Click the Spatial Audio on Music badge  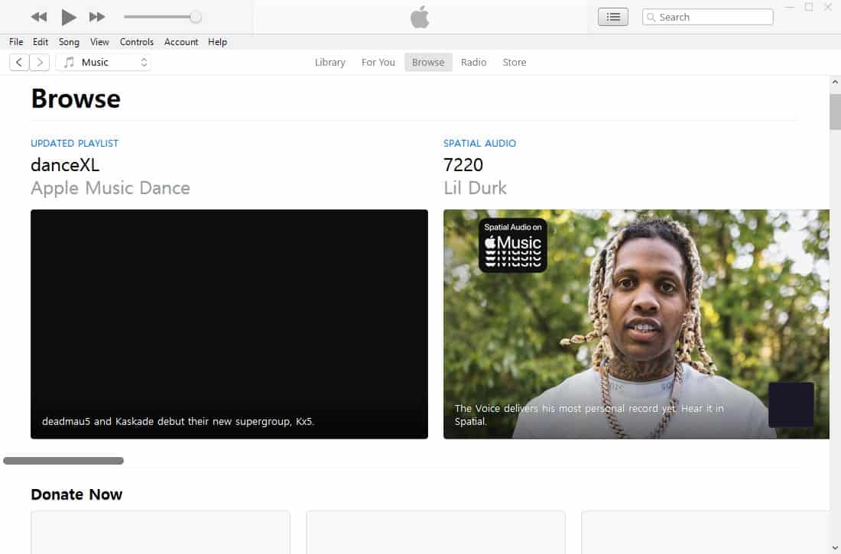(513, 245)
